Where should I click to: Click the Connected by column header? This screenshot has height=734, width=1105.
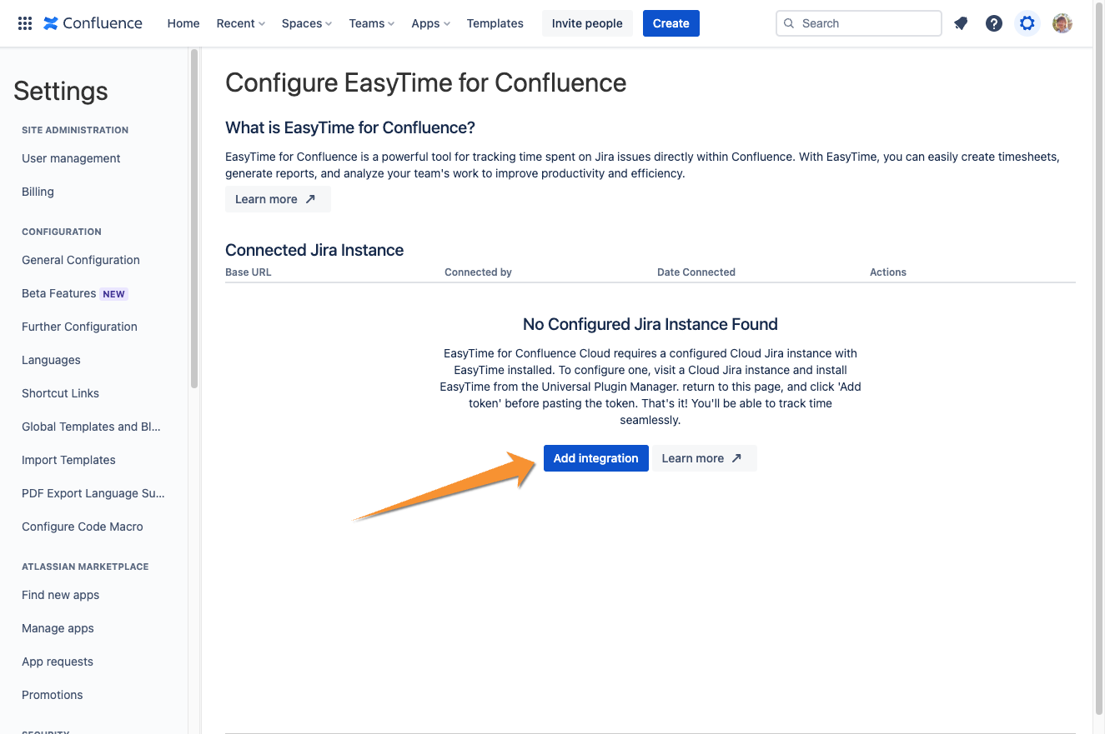[x=478, y=272]
